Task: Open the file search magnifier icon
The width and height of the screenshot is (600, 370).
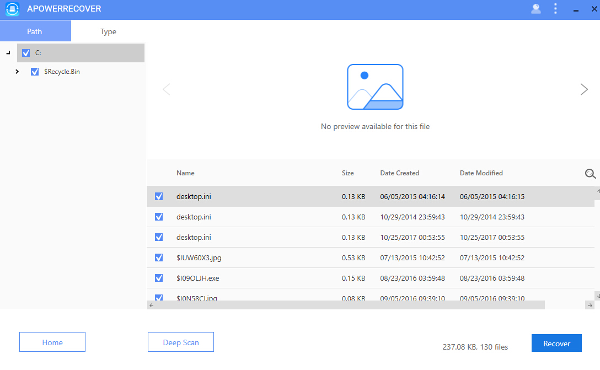Action: coord(590,174)
